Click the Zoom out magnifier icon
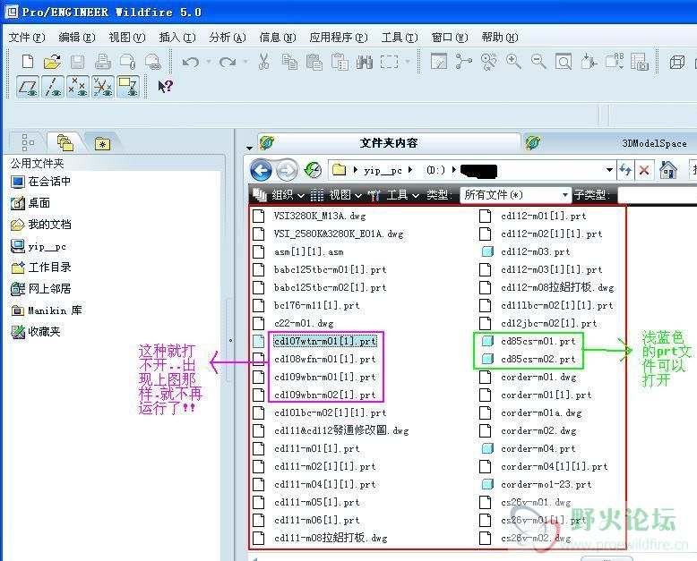The height and width of the screenshot is (561, 697). pyautogui.click(x=538, y=62)
